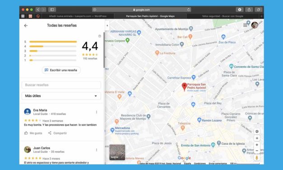Viewport: 283px width, 170px height.
Task: Open more options for Eva Maria's review
Action: [x=97, y=112]
